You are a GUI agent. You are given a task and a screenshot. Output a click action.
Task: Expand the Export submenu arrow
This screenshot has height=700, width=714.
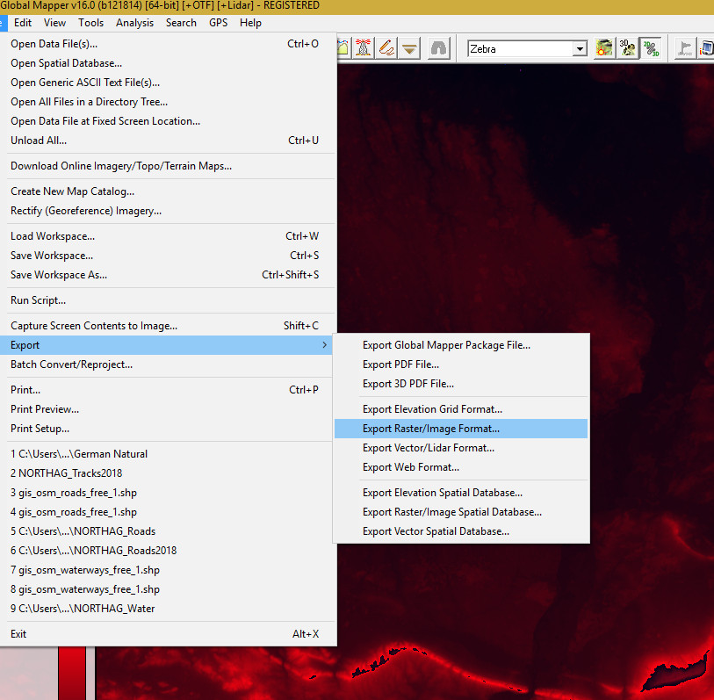pos(324,345)
